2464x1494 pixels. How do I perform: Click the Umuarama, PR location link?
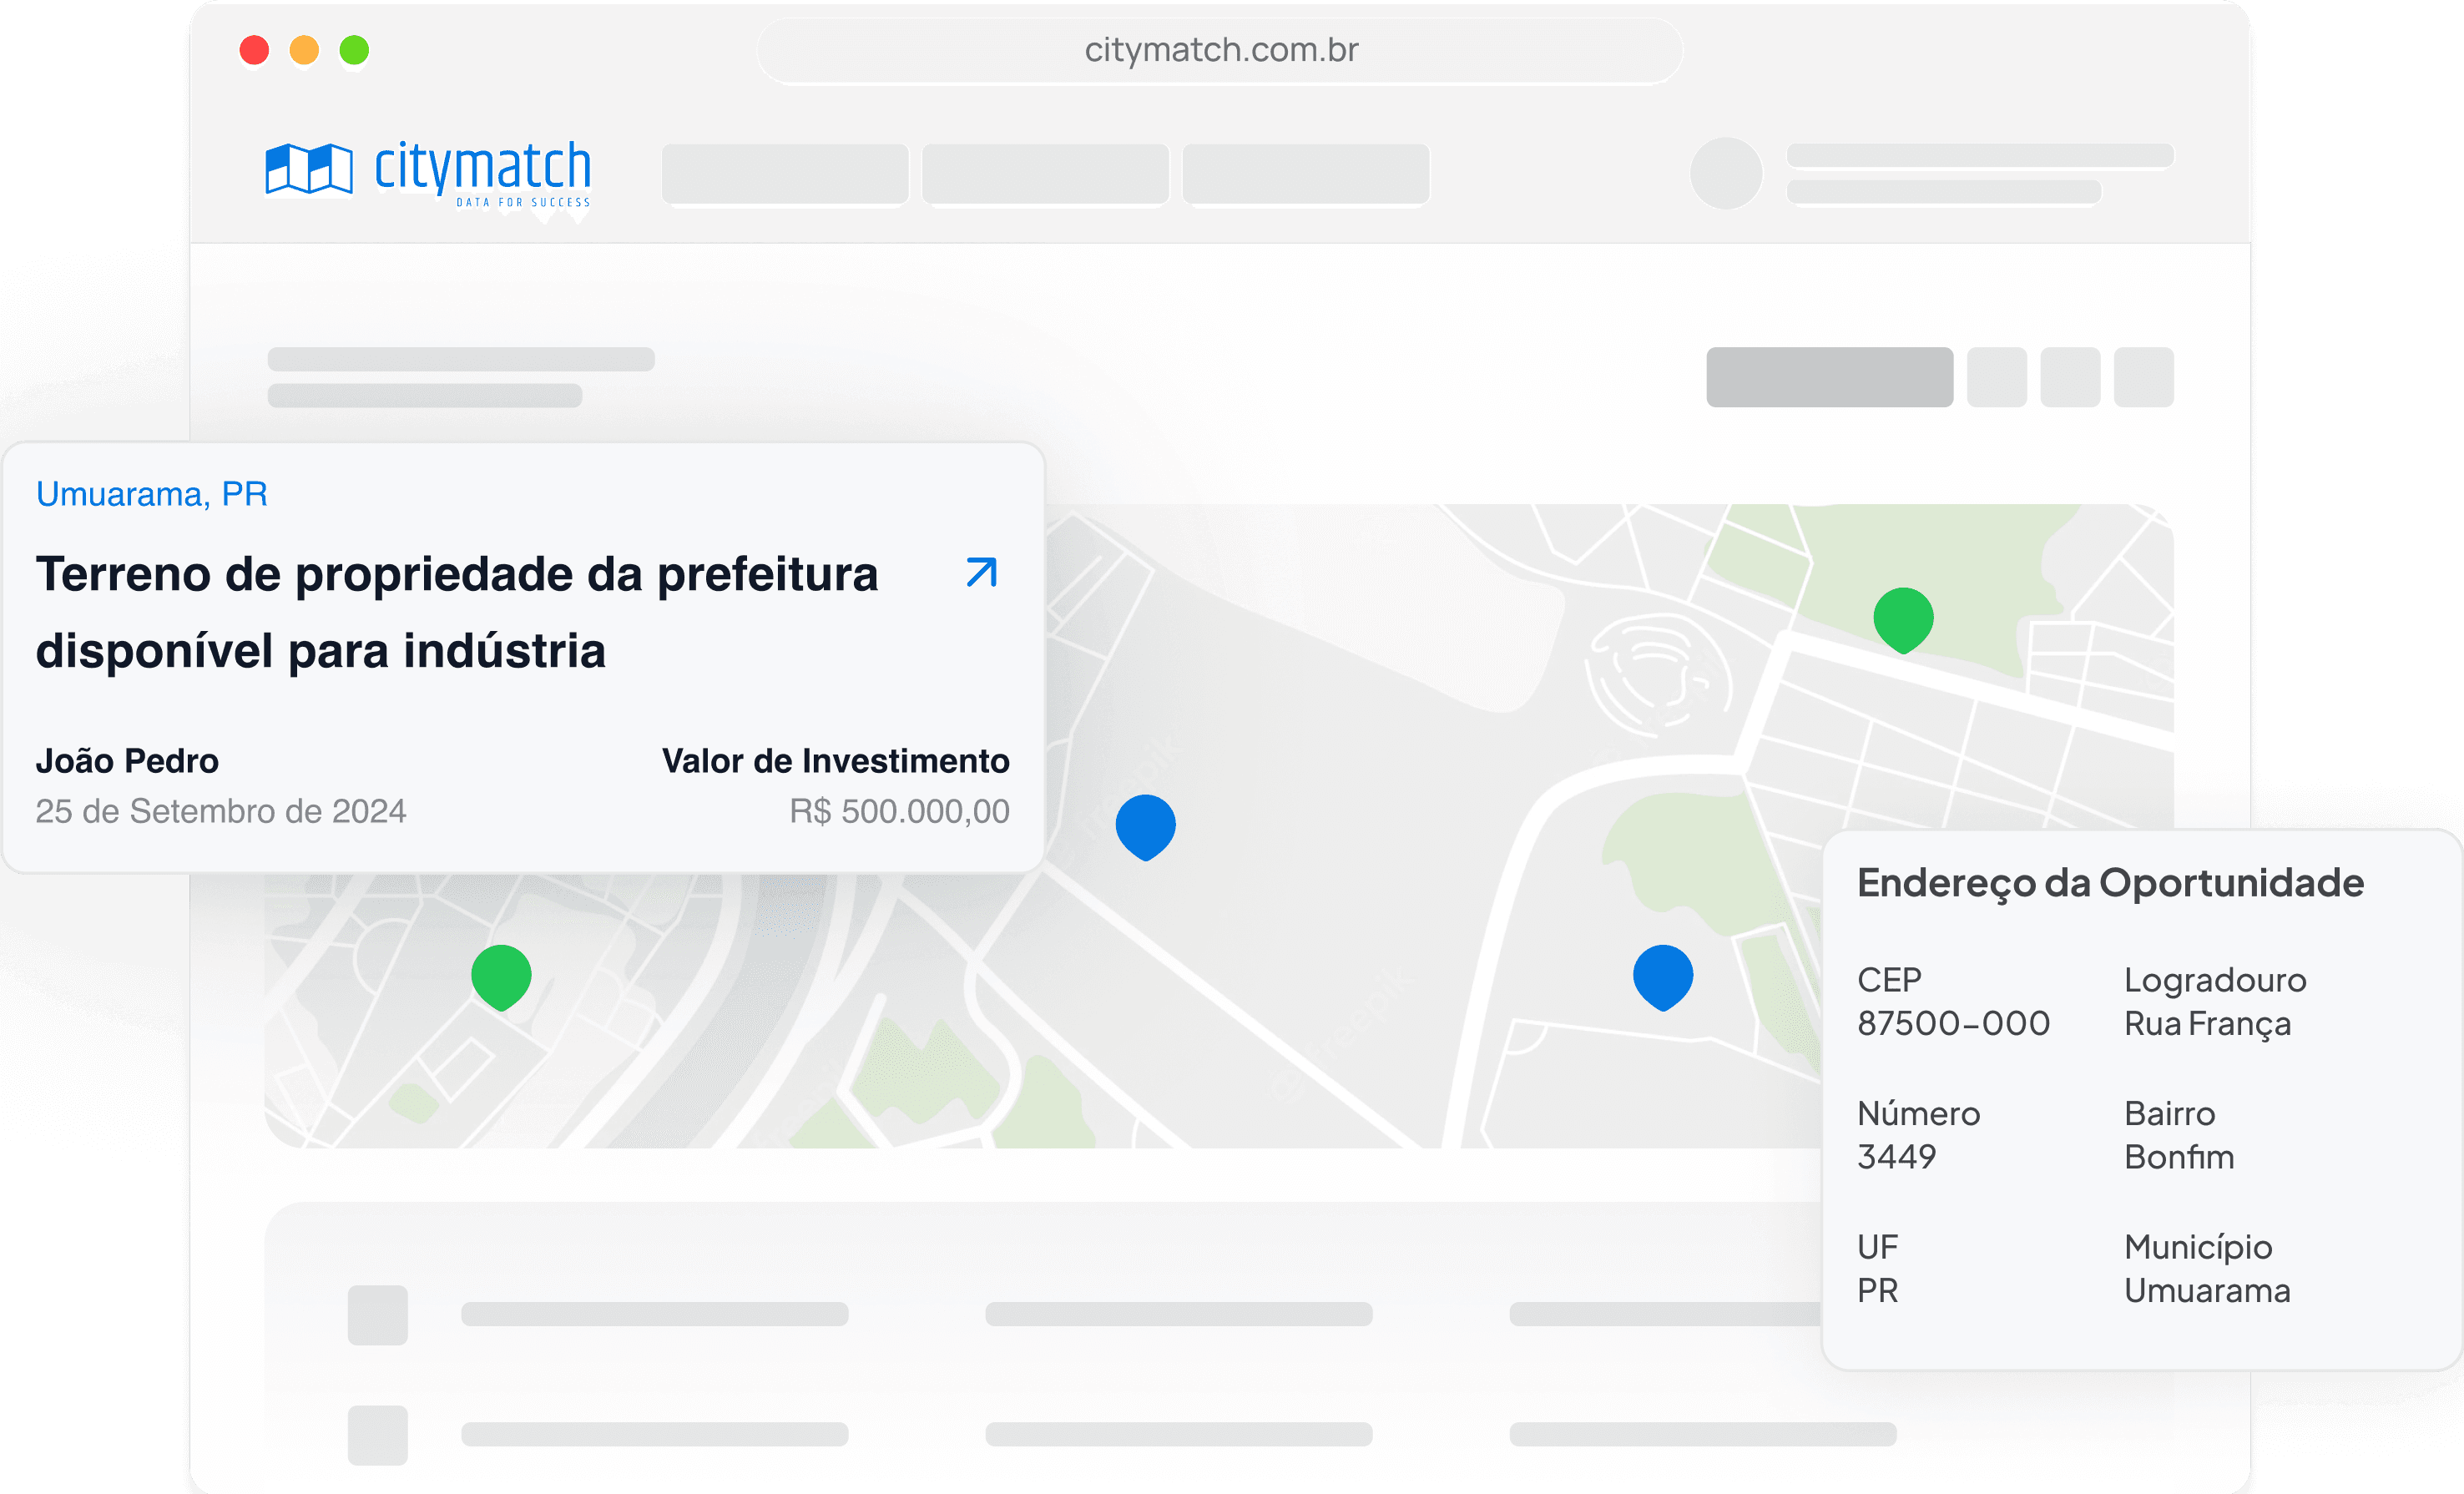click(x=152, y=494)
